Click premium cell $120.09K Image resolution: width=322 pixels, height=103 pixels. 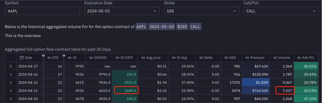pos(256,75)
